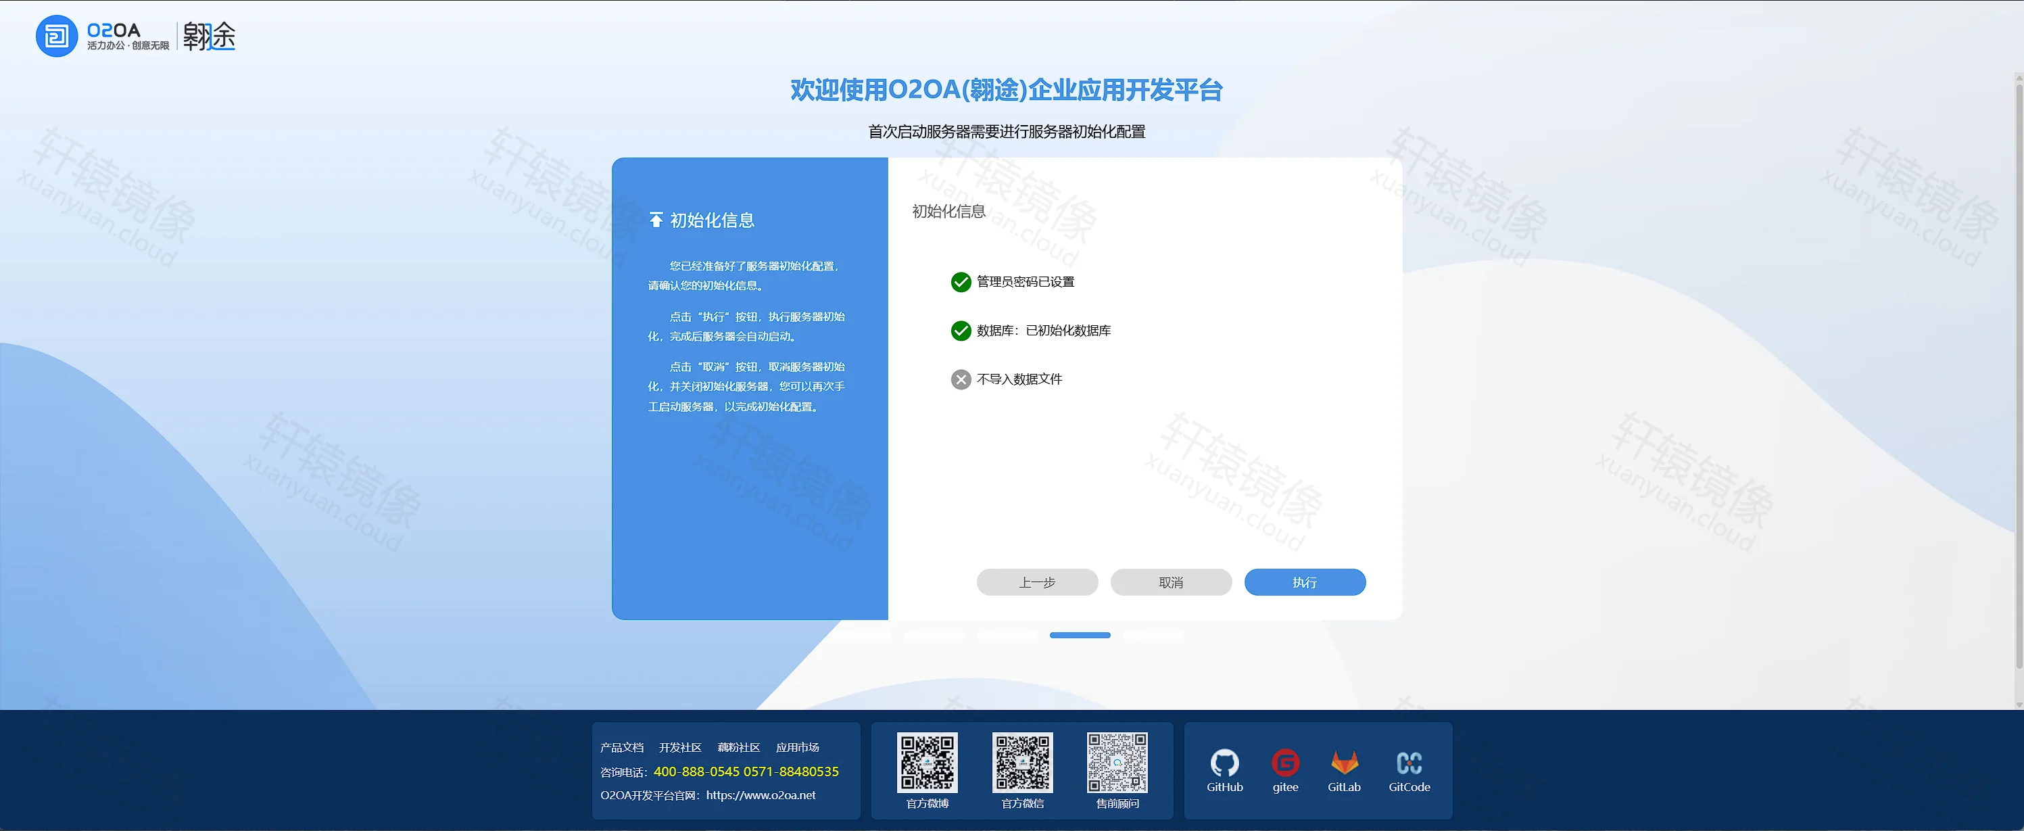Click the active blue step indicator bar
The image size is (2024, 831).
point(1080,635)
